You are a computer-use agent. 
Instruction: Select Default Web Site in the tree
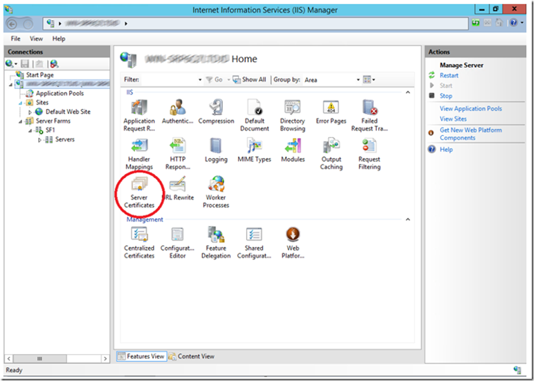click(x=68, y=112)
